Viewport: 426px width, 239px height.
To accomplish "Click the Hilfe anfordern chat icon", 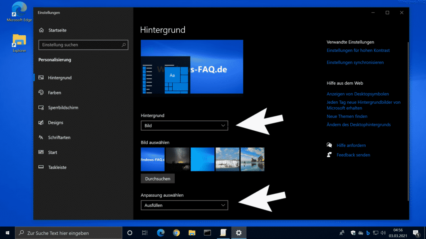I will tap(329, 145).
